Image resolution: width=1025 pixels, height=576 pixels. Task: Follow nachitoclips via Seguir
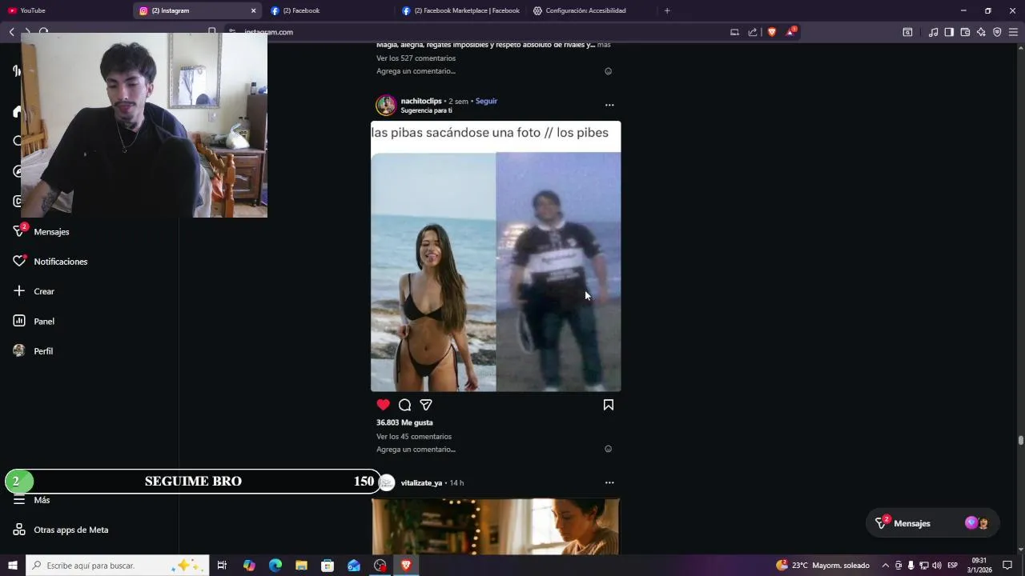(x=486, y=101)
